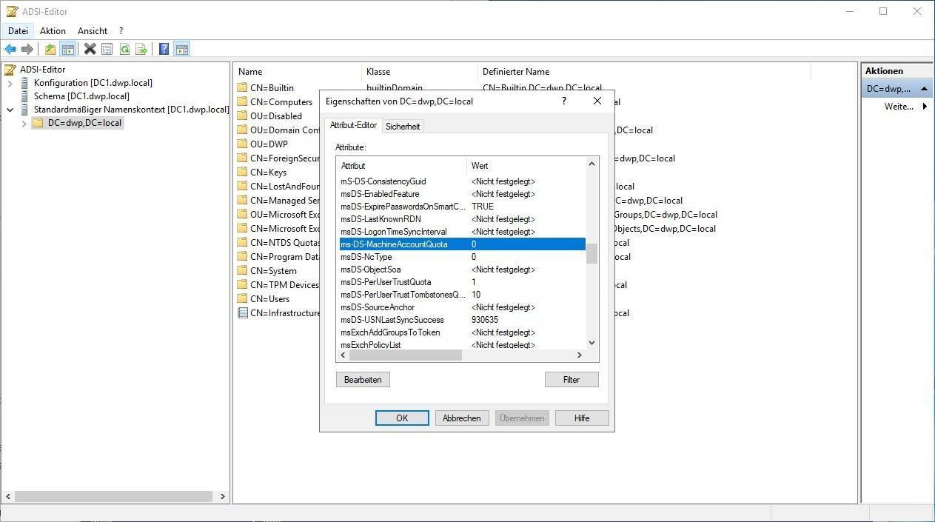This screenshot has height=522, width=935.
Task: Toggle the Action pane toolbar icon
Action: coord(181,50)
